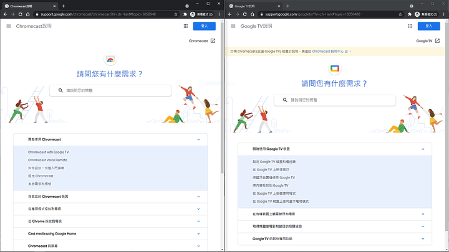This screenshot has height=252, width=449.
Task: Click vertical scrollbar of Chromecast window
Action: pyautogui.click(x=222, y=97)
